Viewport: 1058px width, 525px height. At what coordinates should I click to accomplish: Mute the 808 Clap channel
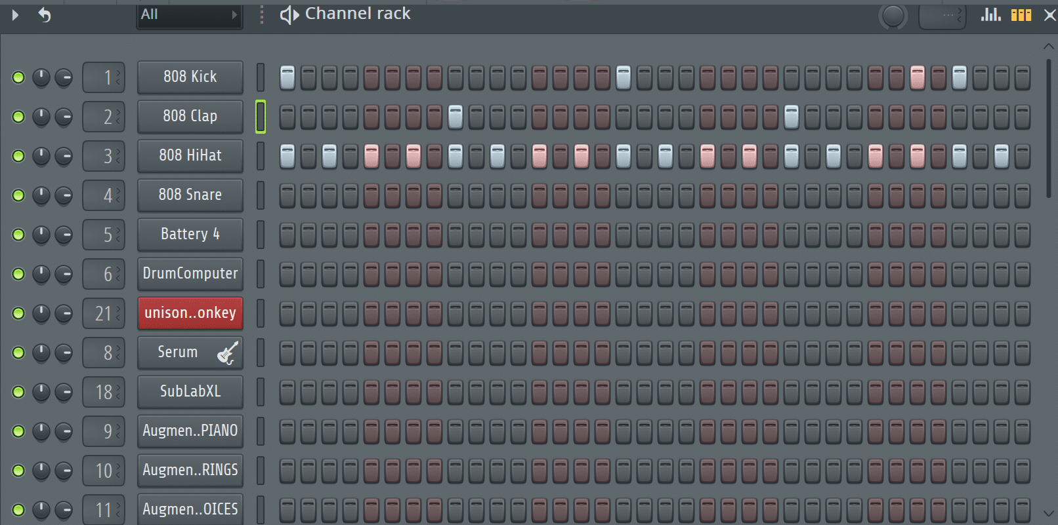click(x=18, y=117)
